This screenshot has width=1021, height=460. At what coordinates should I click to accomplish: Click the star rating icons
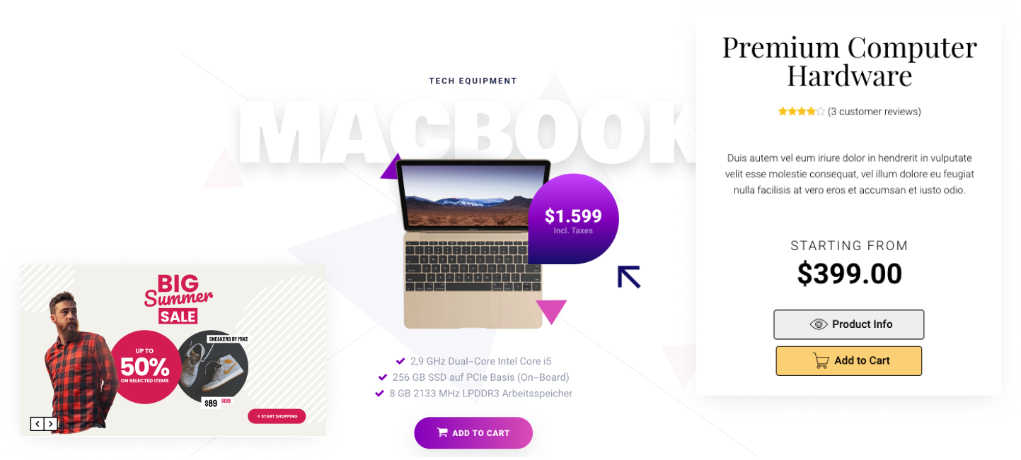(x=801, y=112)
